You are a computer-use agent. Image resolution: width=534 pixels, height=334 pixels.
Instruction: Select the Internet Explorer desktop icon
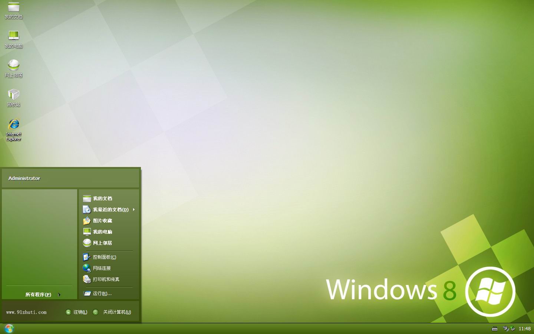(13, 130)
